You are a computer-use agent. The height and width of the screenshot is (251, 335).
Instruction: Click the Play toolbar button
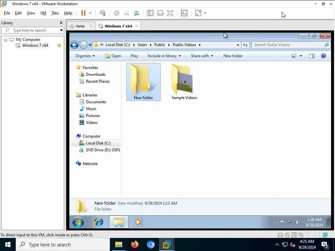[134, 56]
